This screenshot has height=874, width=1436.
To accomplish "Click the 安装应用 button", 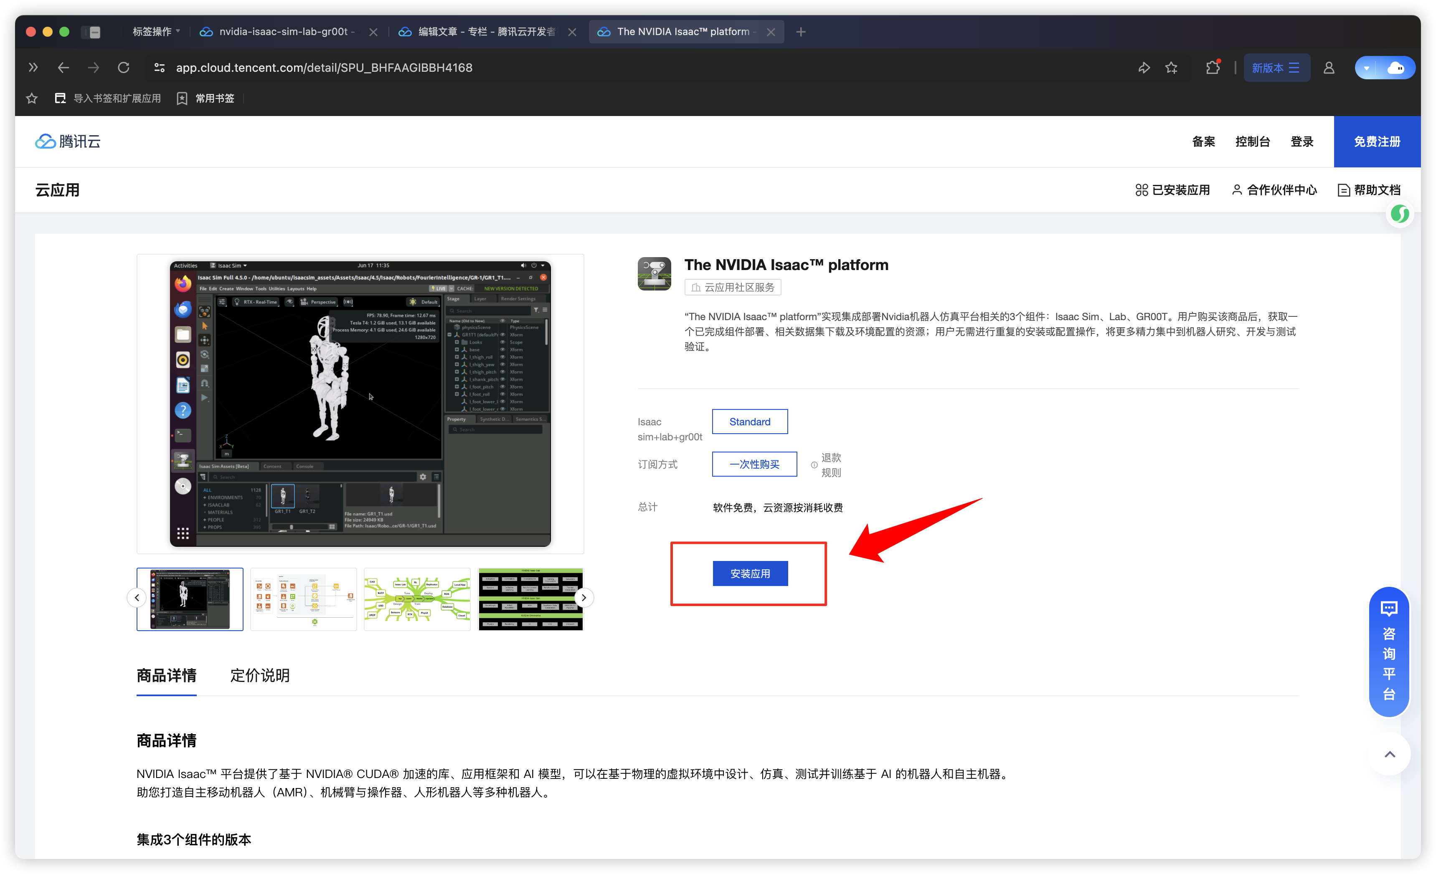I will point(749,573).
